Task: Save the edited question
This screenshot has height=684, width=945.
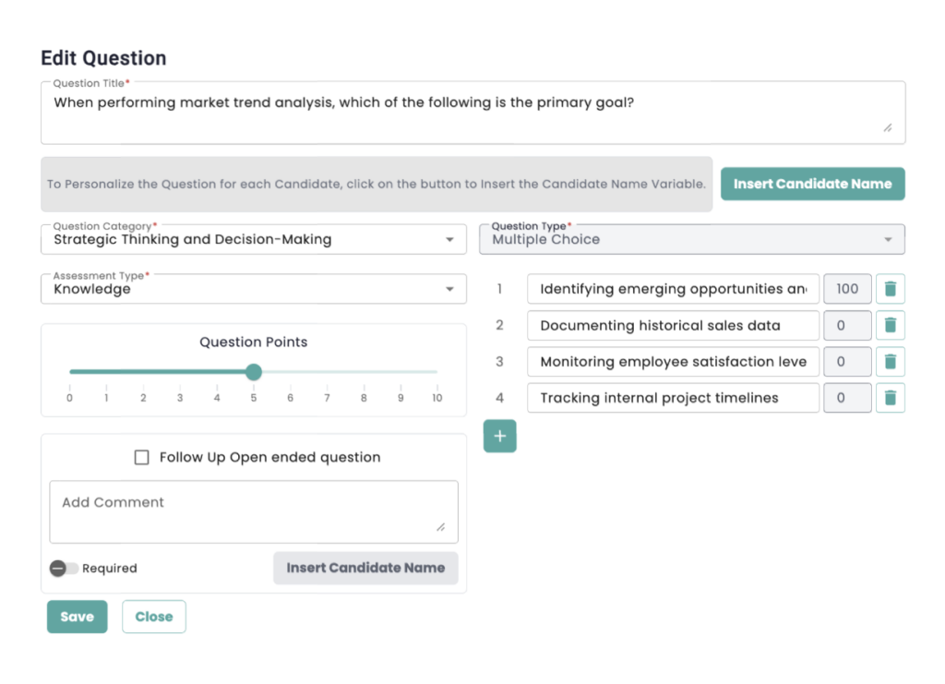Action: pyautogui.click(x=77, y=617)
